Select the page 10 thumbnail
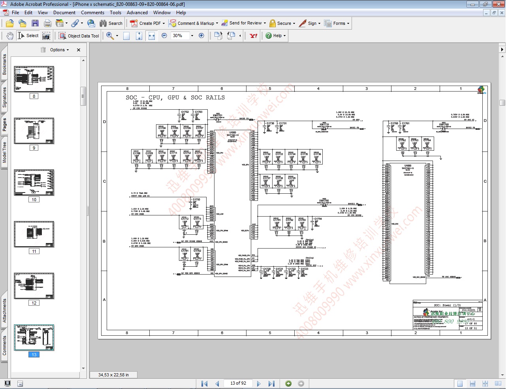Image resolution: width=508 pixels, height=389 pixels. click(x=34, y=183)
